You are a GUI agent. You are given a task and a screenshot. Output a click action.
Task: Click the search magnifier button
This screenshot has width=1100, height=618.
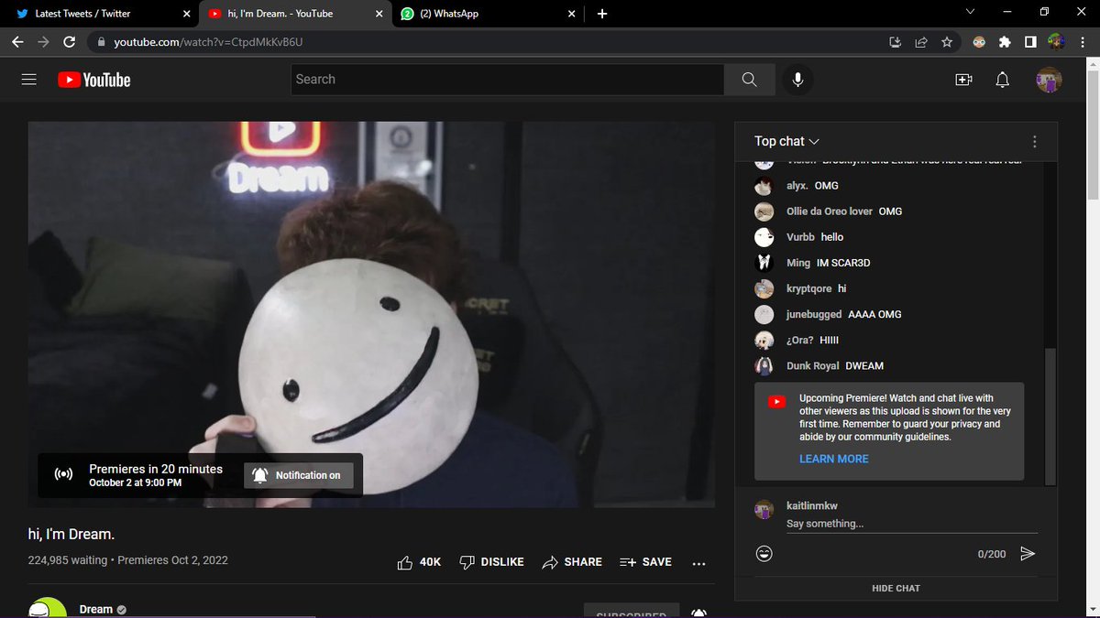pos(749,80)
